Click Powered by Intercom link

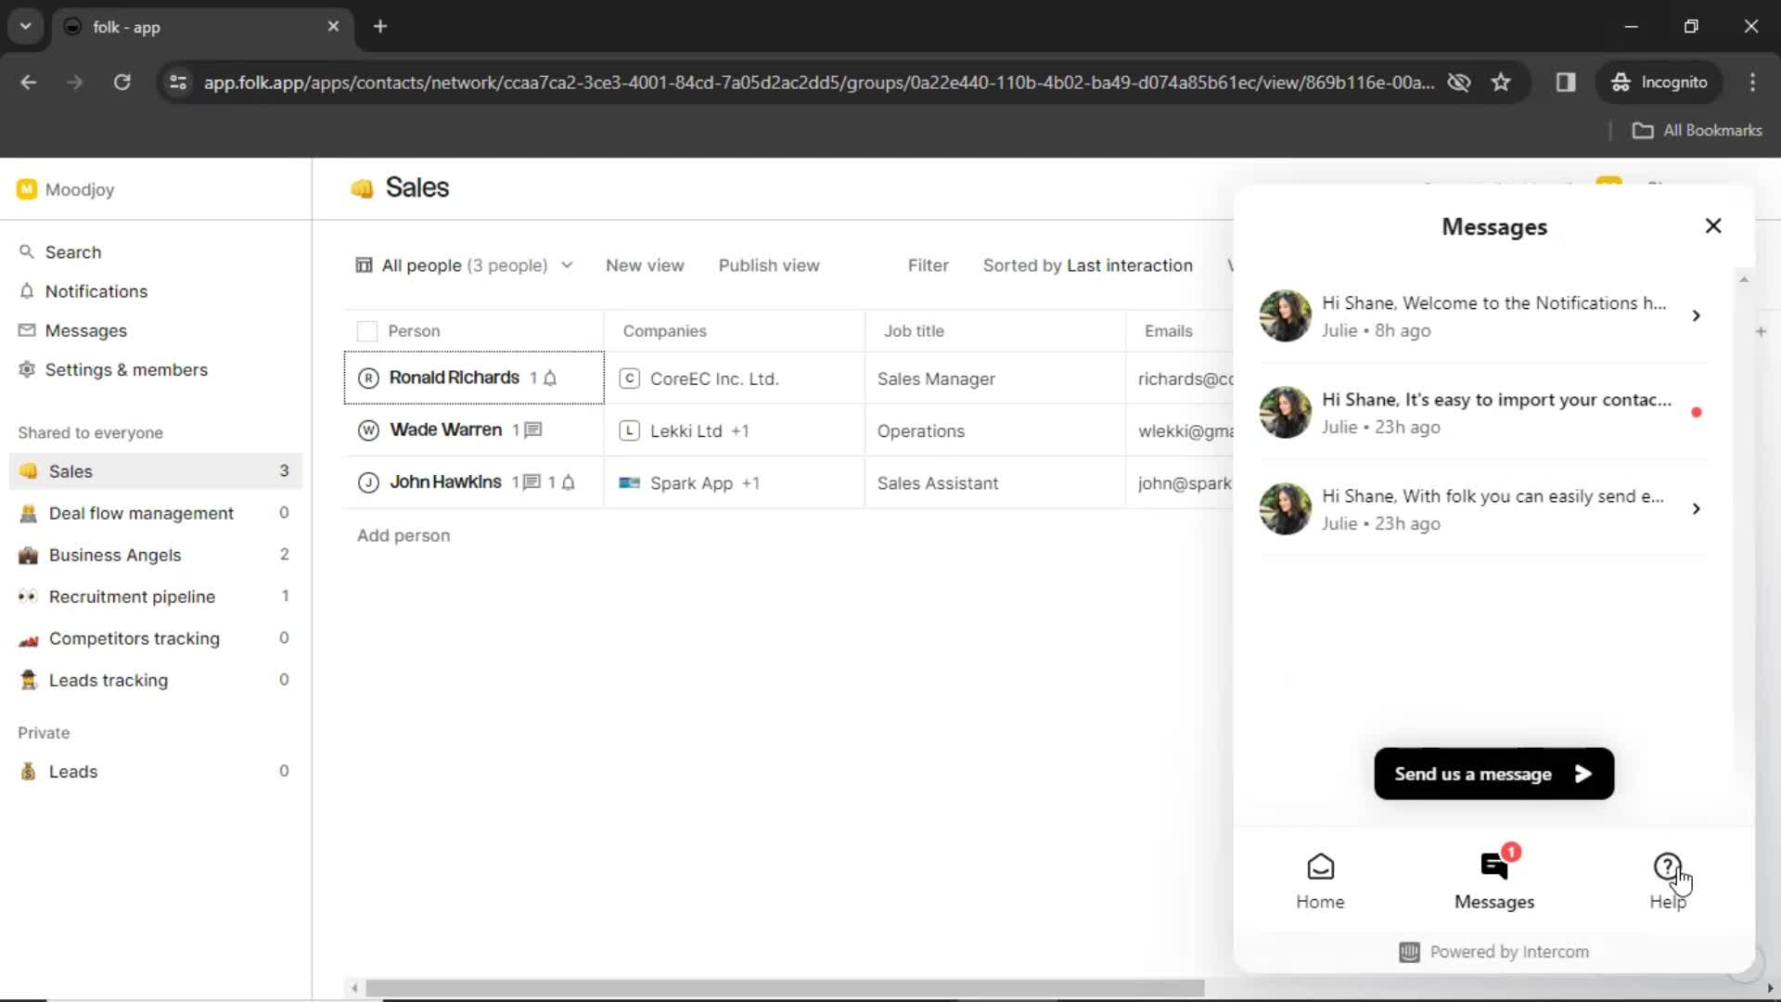tap(1494, 952)
